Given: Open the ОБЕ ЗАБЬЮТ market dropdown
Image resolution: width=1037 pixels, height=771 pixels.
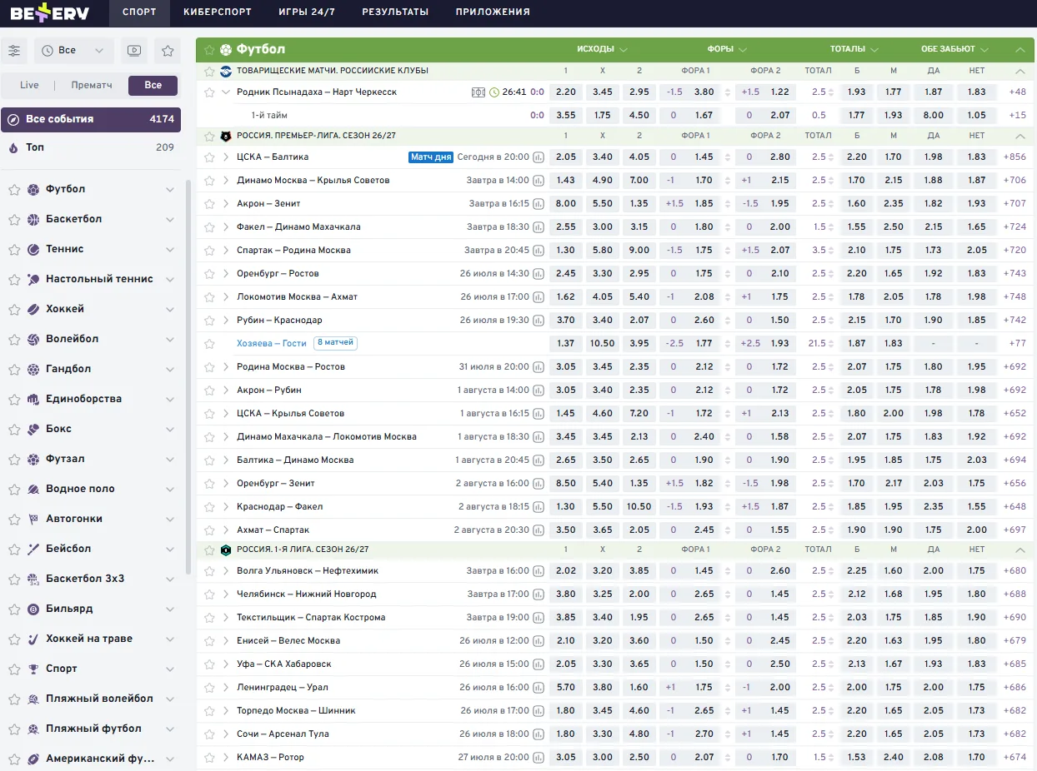Looking at the screenshot, I should pyautogui.click(x=954, y=49).
